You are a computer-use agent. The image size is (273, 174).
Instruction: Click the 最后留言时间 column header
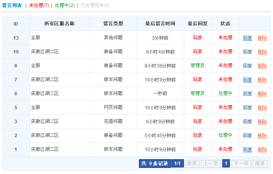coord(160,24)
